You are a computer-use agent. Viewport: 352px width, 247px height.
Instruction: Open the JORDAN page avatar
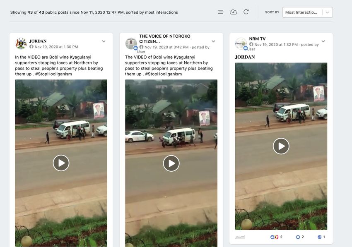pyautogui.click(x=21, y=43)
